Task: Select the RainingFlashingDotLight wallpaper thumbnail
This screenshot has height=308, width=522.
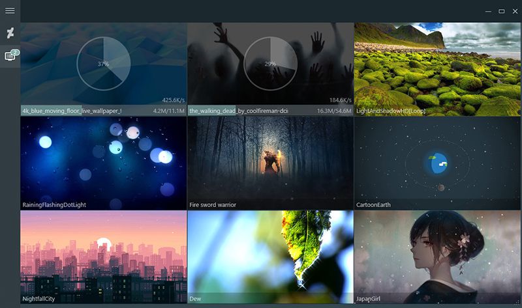Action: pos(104,163)
